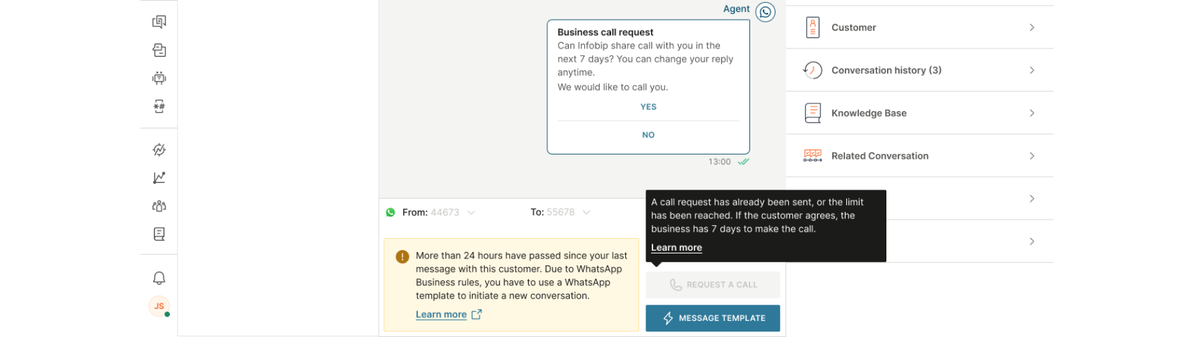
Task: Open the conversations icon in sidebar
Action: coord(159,22)
